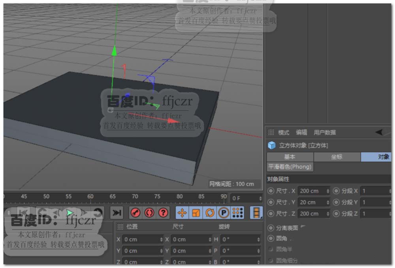Screen dimensions: 395x268
Task: Click the red X axis arrow handle
Action: (174, 121)
